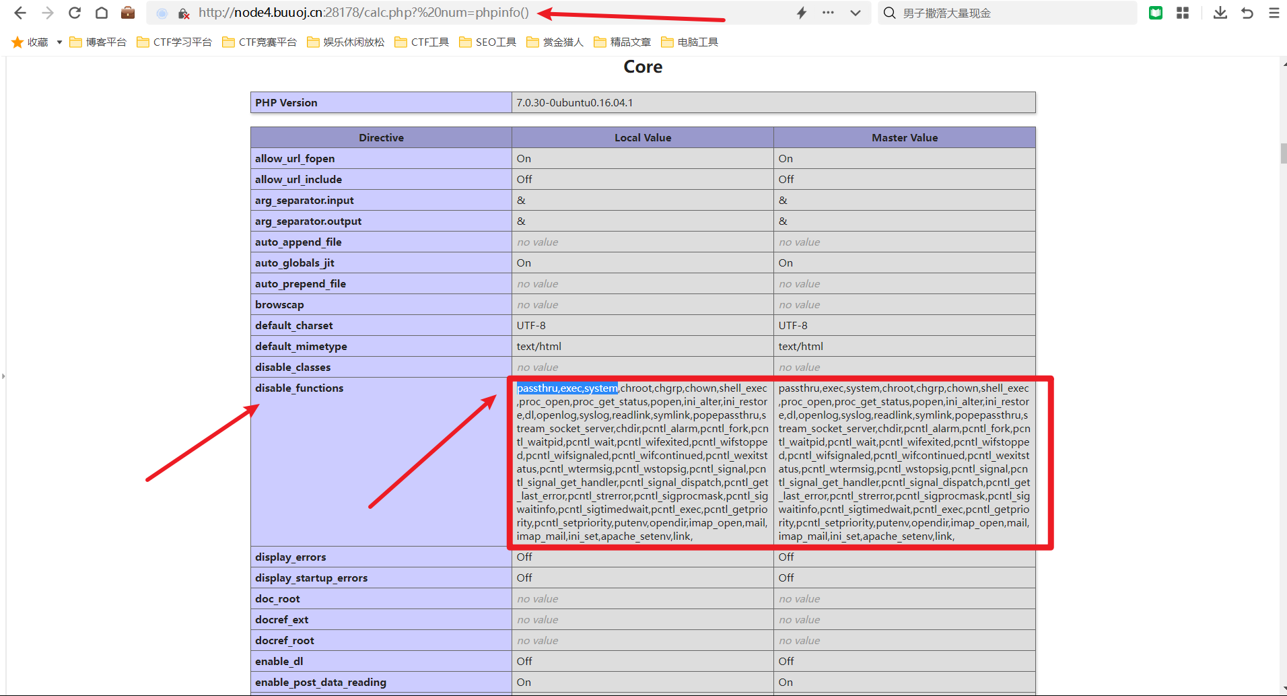Click the search magnifier icon

pyautogui.click(x=889, y=13)
